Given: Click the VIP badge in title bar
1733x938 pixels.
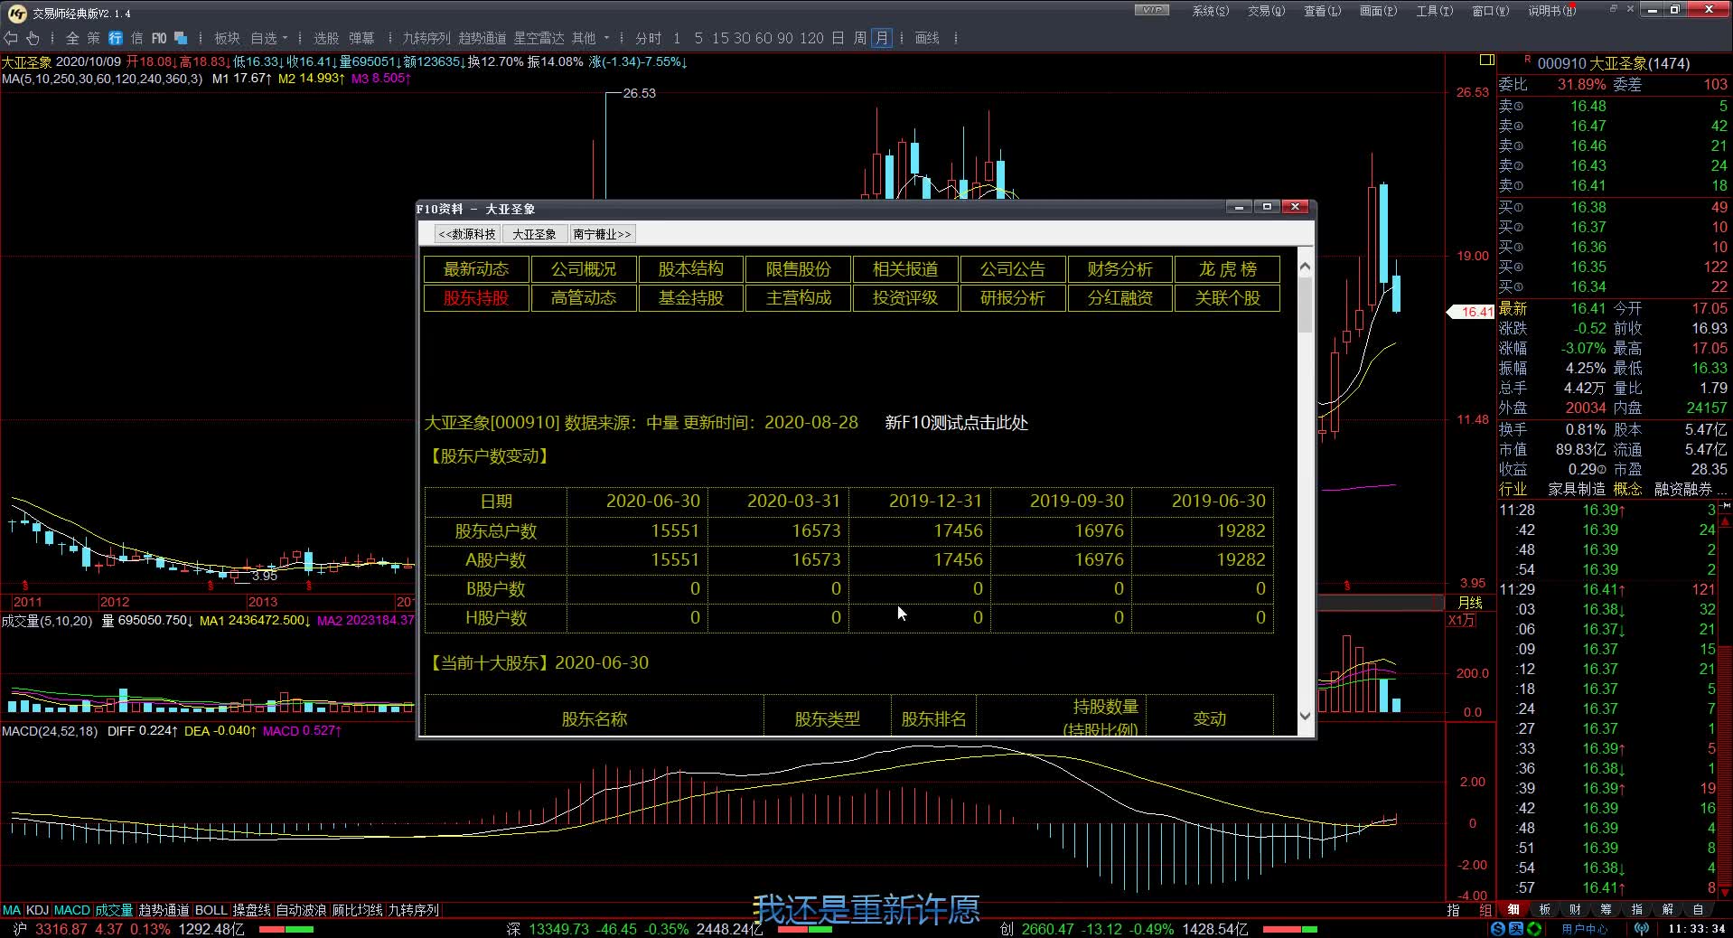Looking at the screenshot, I should tap(1152, 10).
